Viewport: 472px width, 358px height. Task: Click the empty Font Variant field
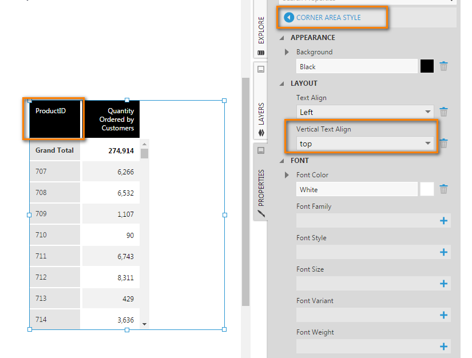point(367,315)
